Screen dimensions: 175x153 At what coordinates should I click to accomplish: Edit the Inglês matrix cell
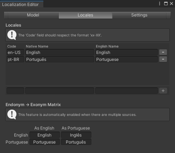[x=76, y=135]
